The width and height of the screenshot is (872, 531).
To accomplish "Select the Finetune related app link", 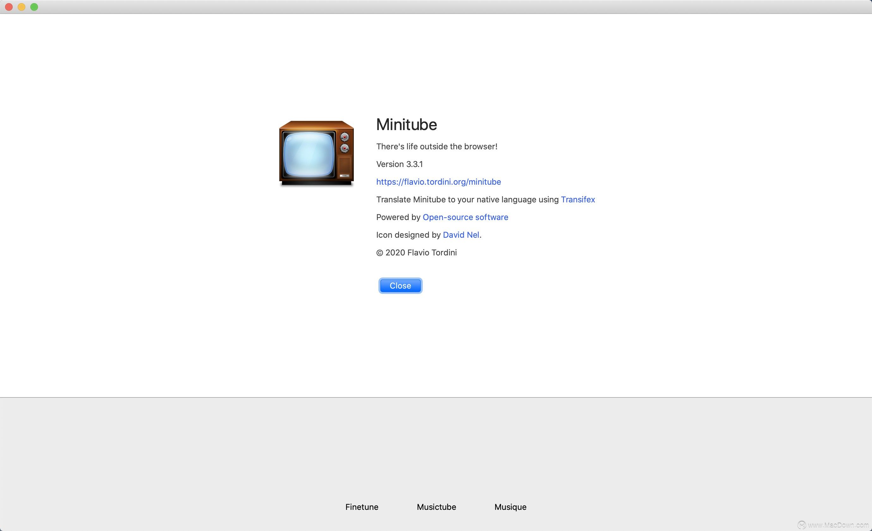I will tap(361, 507).
